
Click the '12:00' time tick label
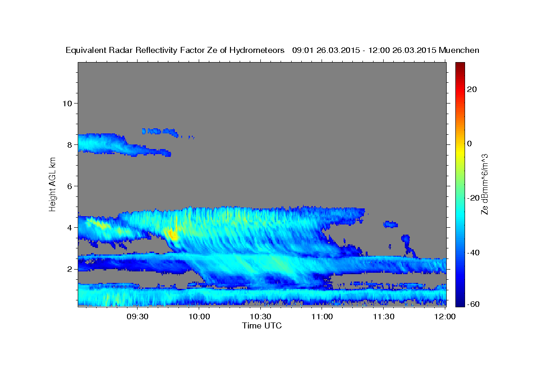(445, 317)
